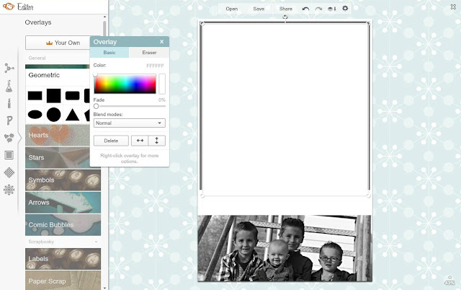461x290 pixels.
Task: Add the black square overlay
Action: 54,96
